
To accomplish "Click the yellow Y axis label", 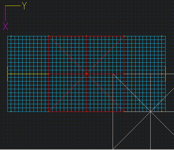I will click(x=24, y=6).
